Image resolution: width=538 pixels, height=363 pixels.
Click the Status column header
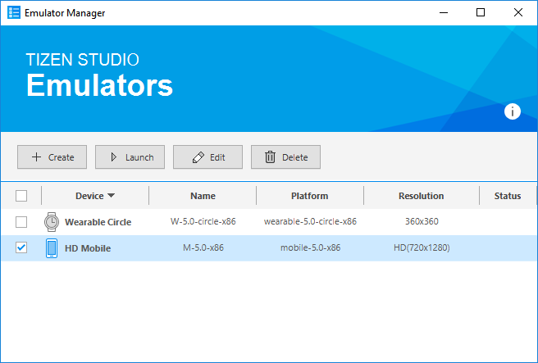click(507, 196)
